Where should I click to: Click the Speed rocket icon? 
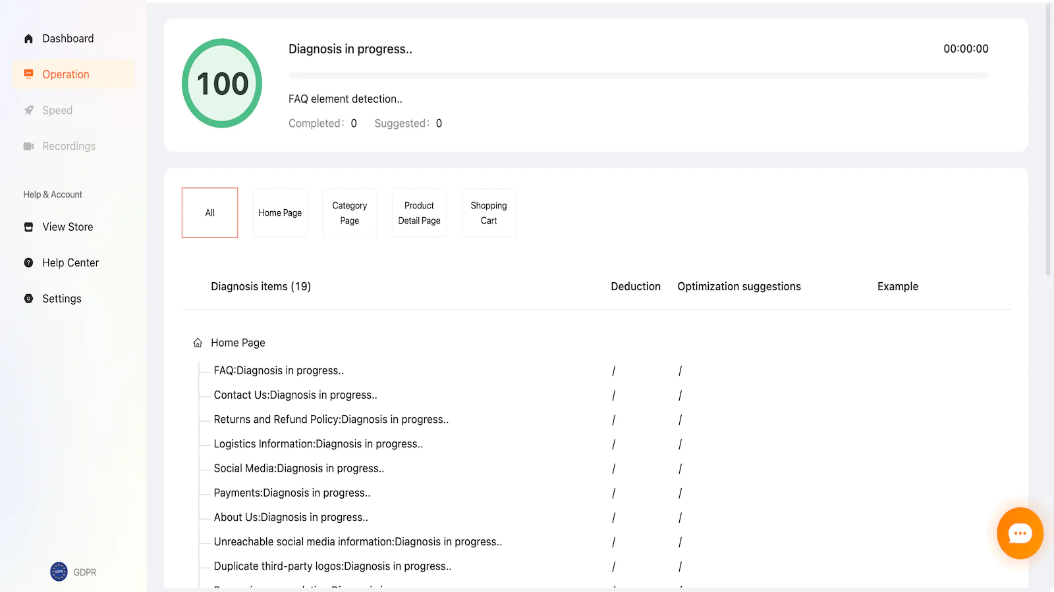[28, 111]
